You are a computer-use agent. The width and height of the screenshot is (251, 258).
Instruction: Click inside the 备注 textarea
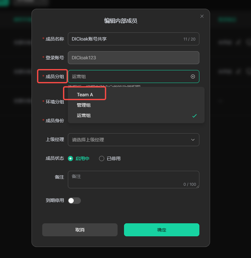(133, 180)
